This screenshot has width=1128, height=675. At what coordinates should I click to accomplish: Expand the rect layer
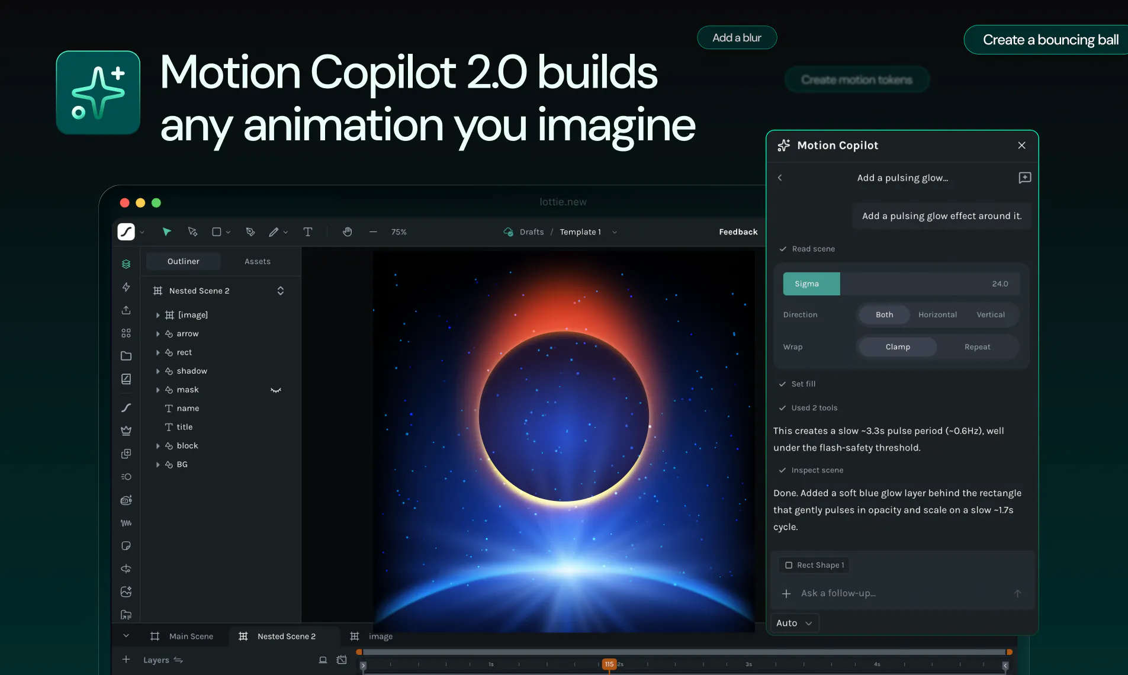[158, 353]
